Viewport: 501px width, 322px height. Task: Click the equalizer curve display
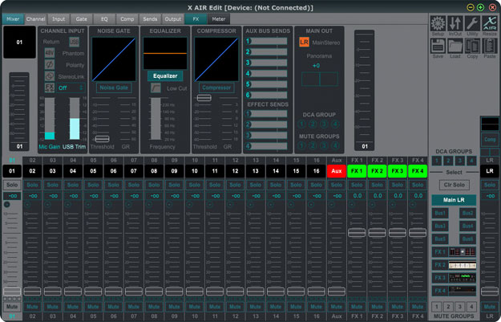[x=165, y=53]
